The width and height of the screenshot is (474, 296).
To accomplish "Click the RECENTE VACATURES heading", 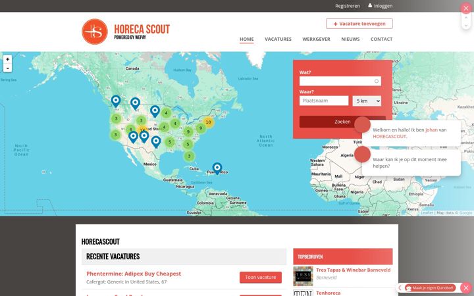I will (x=113, y=257).
